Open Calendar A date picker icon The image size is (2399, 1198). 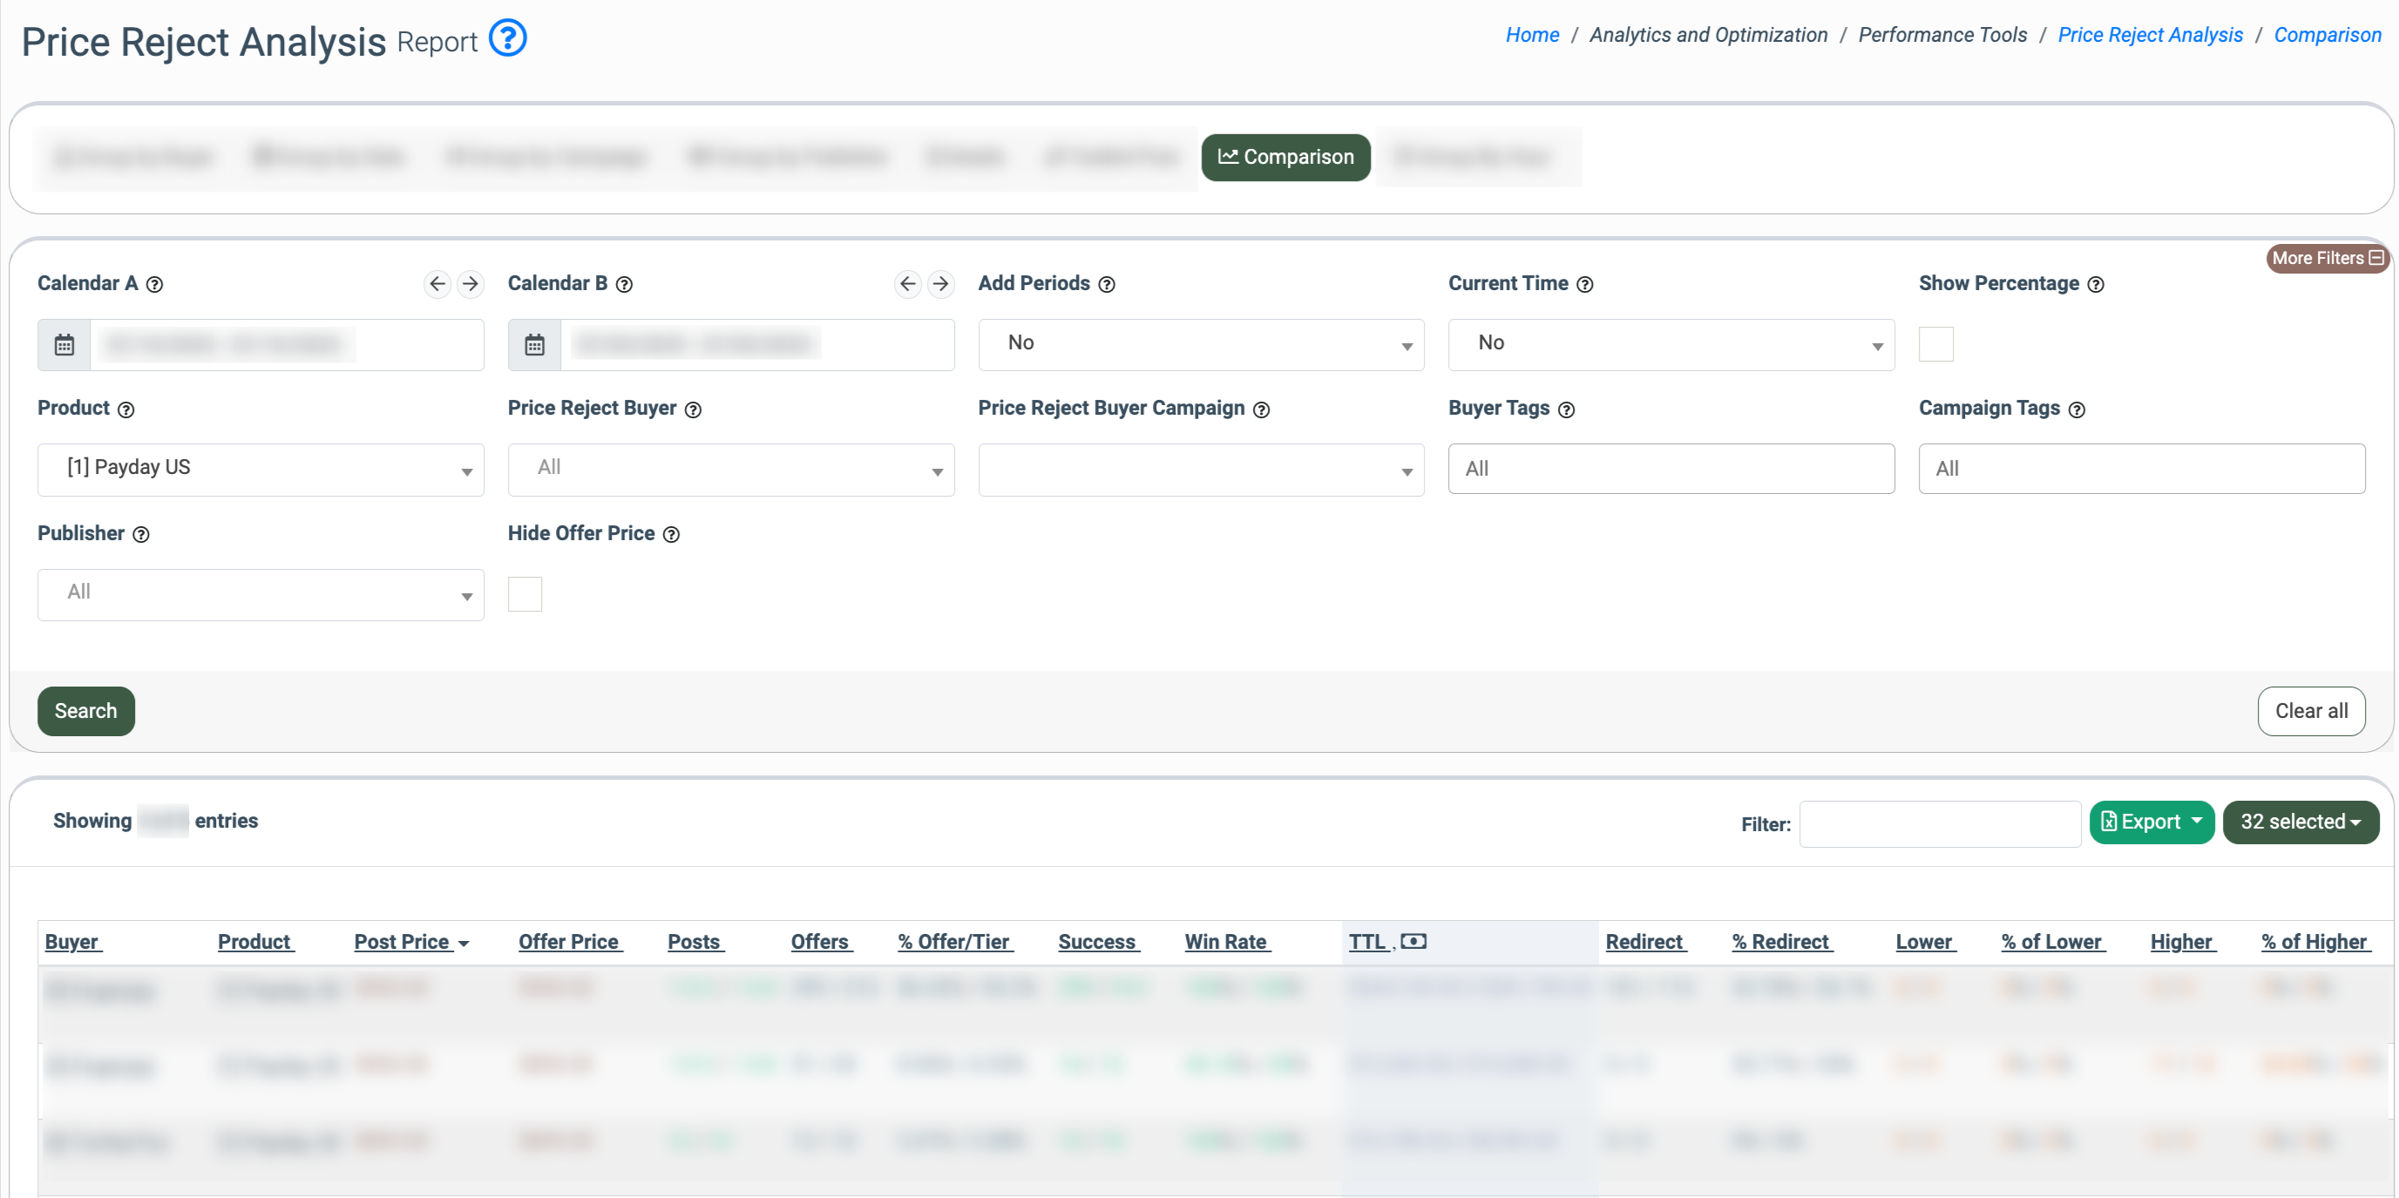(64, 345)
